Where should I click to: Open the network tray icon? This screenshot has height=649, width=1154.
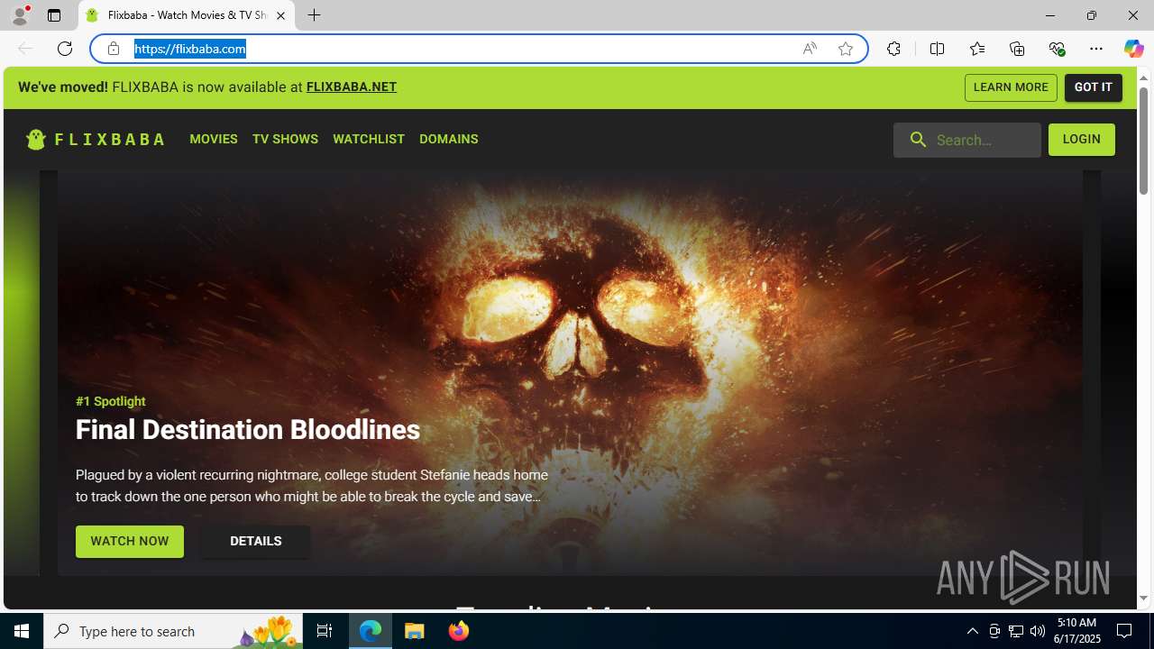coord(1016,631)
